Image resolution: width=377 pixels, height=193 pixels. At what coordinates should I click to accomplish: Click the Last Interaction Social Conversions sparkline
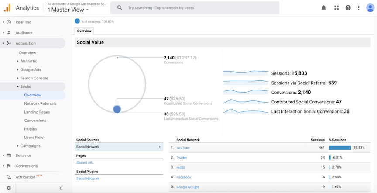[246, 111]
